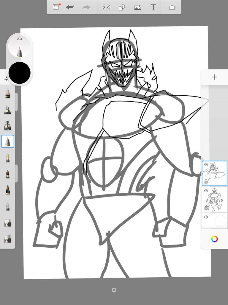This screenshot has height=305, width=228.
Task: Undo the last stroke
Action: tap(70, 7)
